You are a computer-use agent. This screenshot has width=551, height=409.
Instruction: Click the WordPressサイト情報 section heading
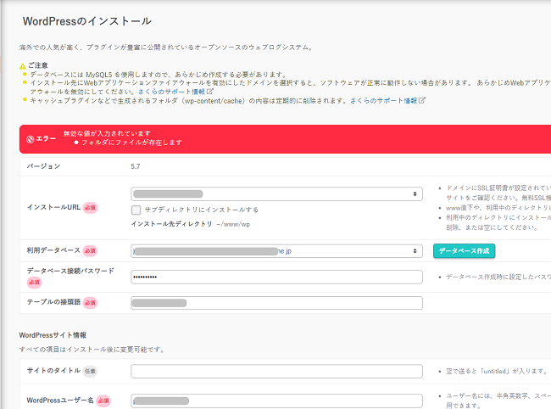(53, 335)
